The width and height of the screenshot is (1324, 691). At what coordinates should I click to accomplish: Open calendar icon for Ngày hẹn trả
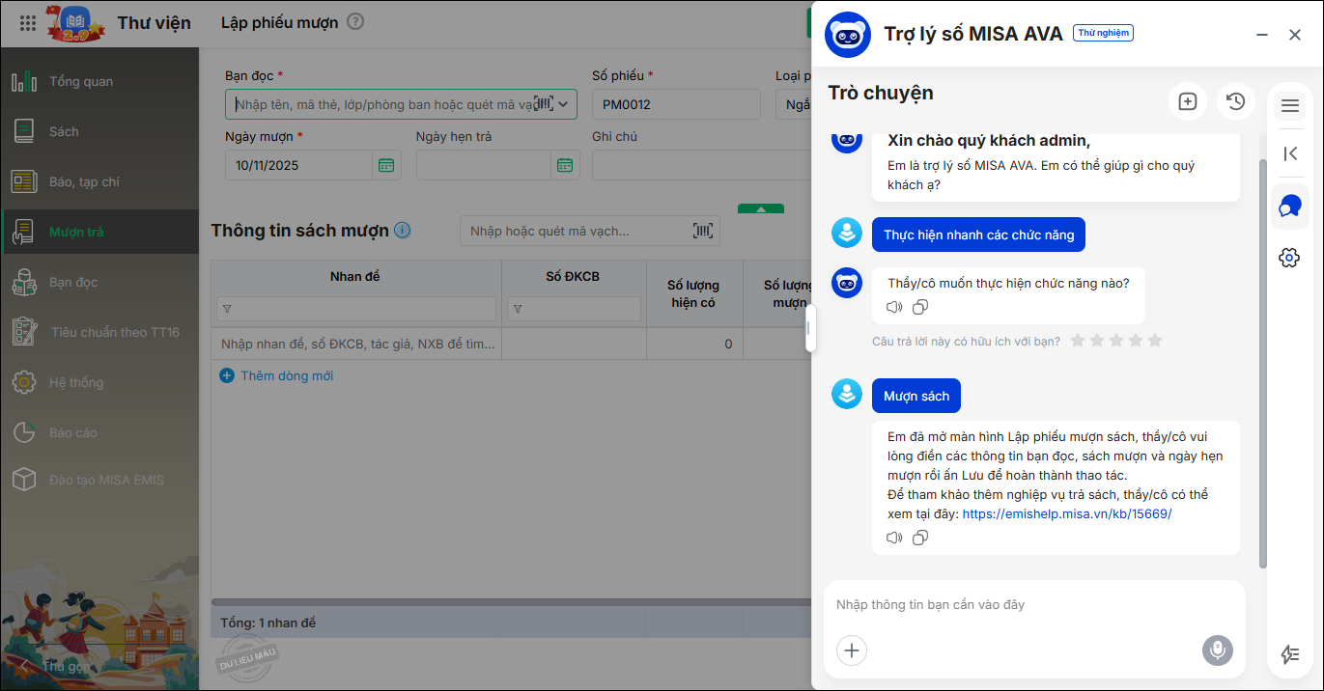(x=565, y=165)
